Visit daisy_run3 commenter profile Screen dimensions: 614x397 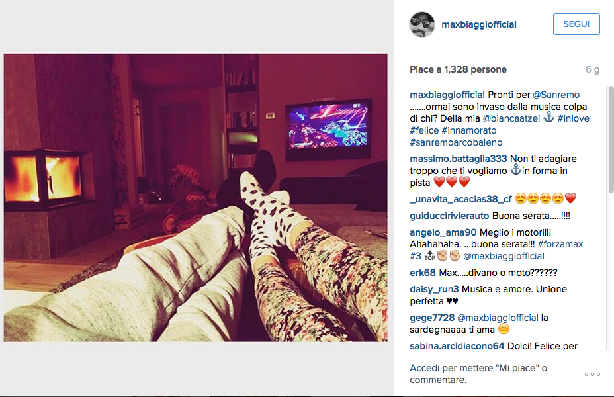[x=434, y=289]
